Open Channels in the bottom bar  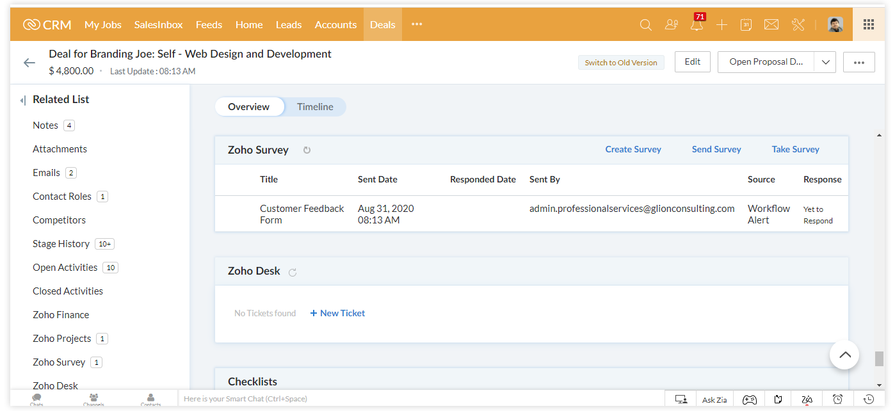(93, 400)
